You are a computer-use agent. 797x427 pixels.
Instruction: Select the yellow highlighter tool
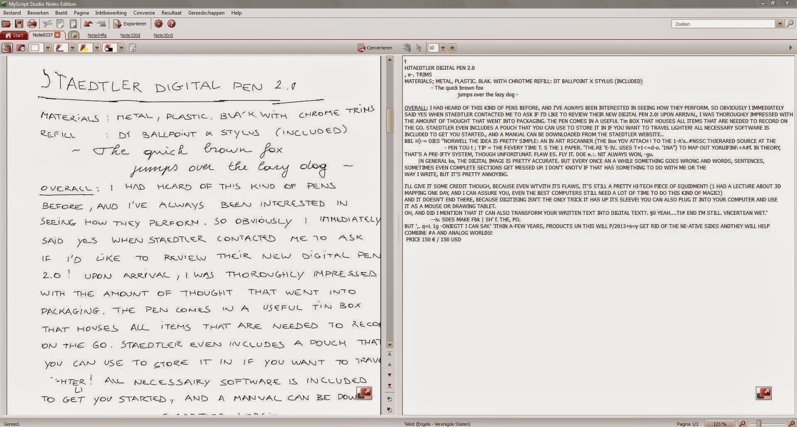(x=84, y=48)
